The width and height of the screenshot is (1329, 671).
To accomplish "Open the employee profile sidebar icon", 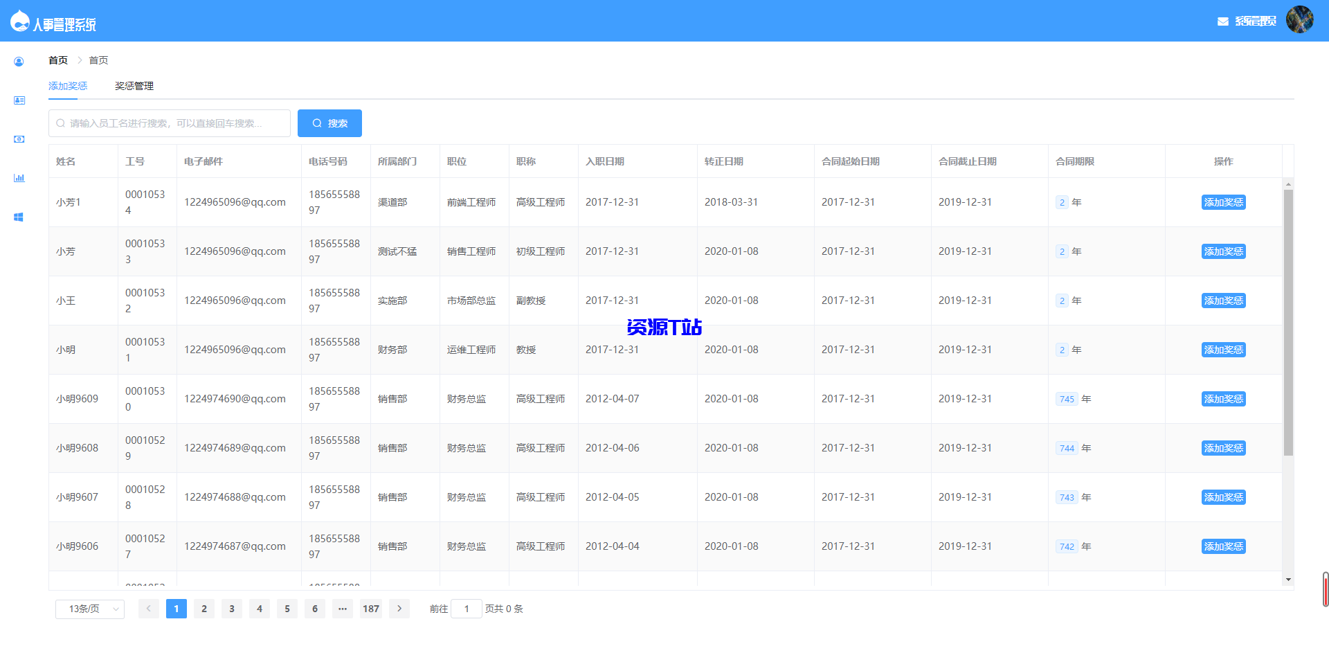I will 19,62.
